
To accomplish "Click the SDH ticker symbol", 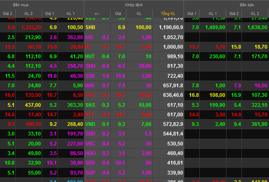I will (x=91, y=66).
